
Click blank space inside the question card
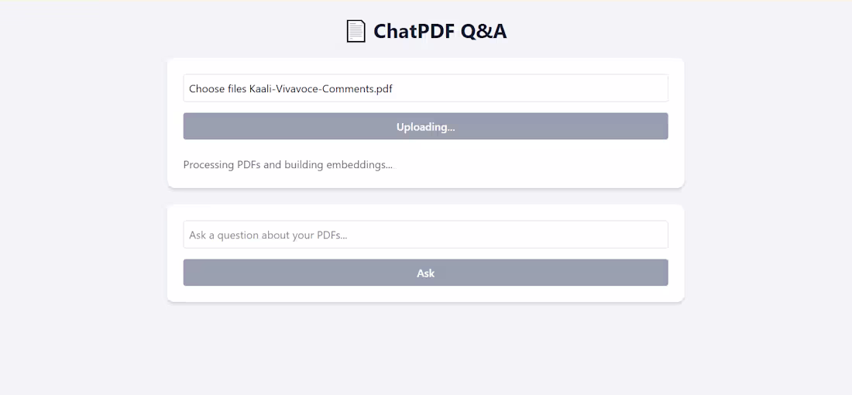[x=425, y=293]
